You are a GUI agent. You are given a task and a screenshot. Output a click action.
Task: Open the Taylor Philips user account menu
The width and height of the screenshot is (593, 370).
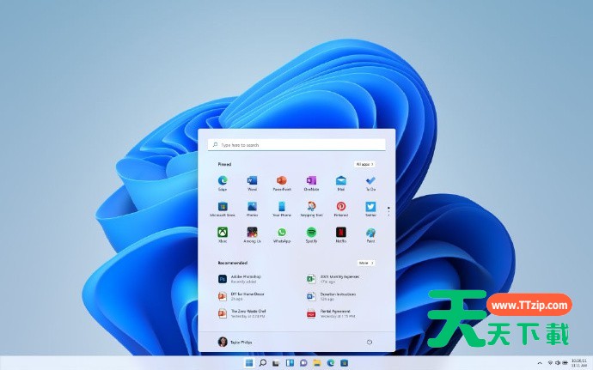point(235,342)
